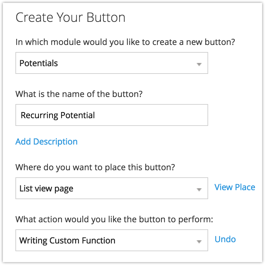Click the module dropdown arrow beside Potentials
Screen dimensions: 265x265
pyautogui.click(x=199, y=64)
